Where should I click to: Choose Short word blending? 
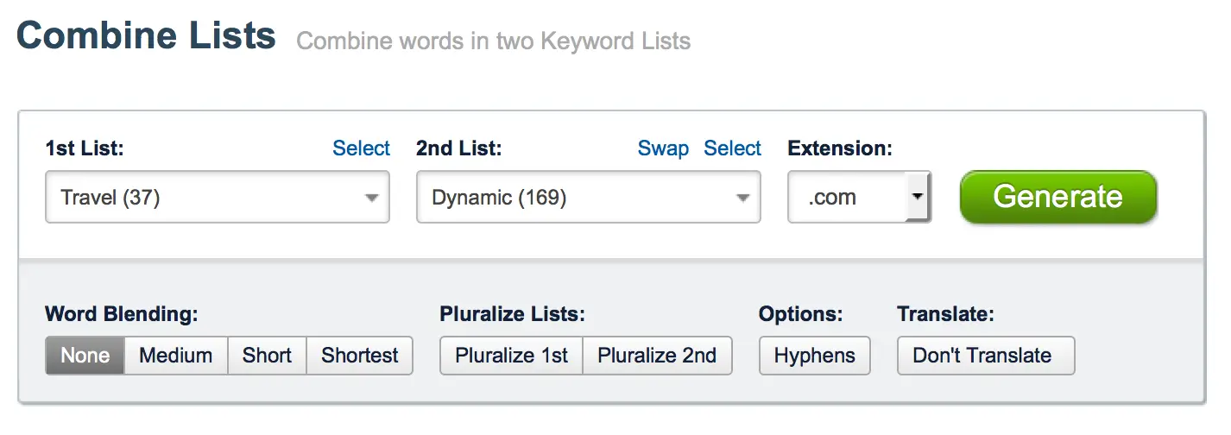pyautogui.click(x=267, y=356)
